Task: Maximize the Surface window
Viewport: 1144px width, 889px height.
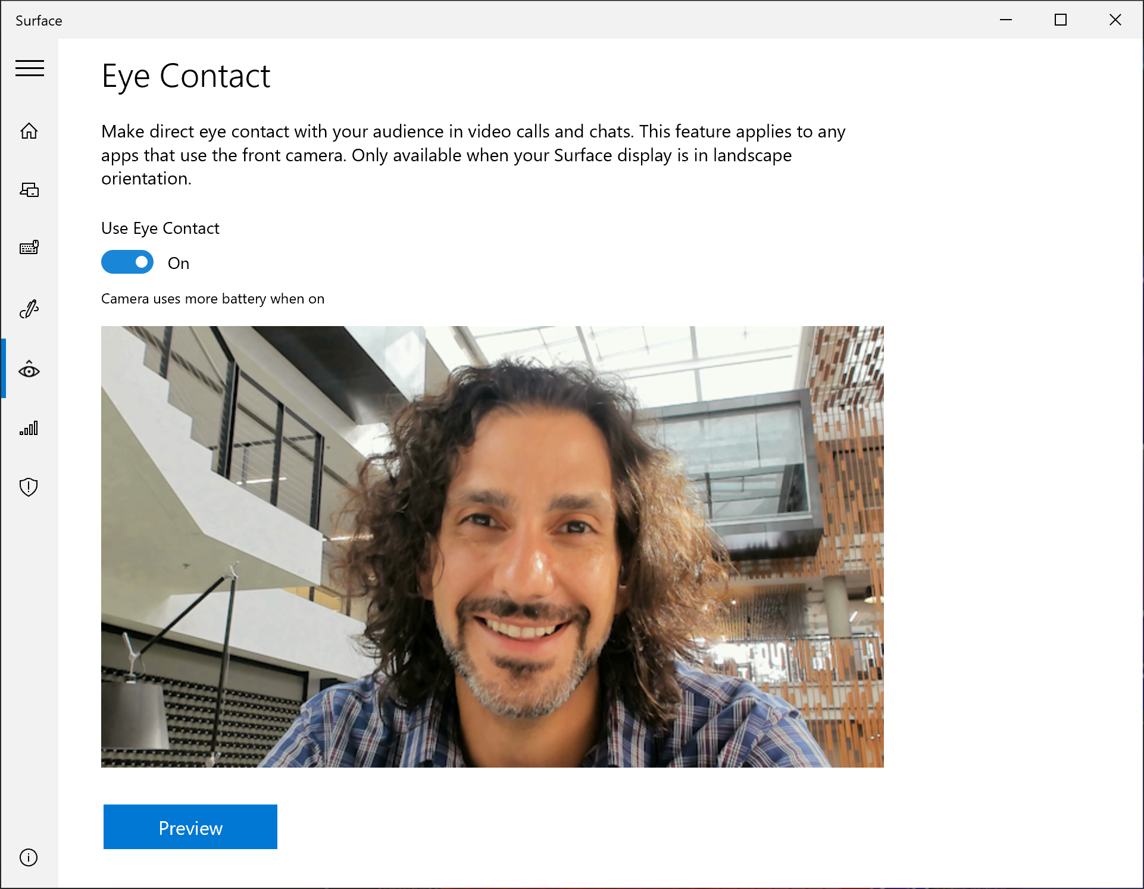Action: coord(1061,20)
